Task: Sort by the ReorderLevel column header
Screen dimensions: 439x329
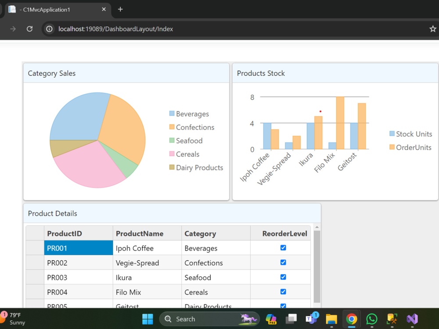Action: [281, 233]
